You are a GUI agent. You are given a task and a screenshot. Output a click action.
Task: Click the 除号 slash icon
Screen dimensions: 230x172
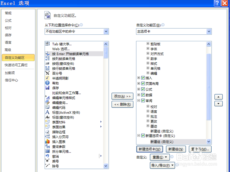tap(47, 166)
